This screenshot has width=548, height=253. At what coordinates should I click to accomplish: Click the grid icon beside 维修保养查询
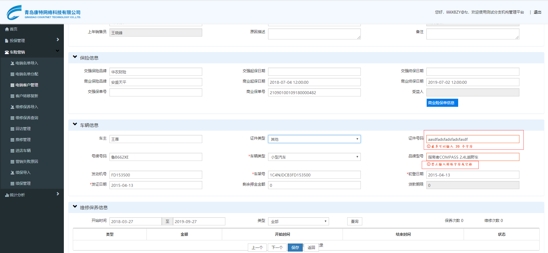point(12,118)
